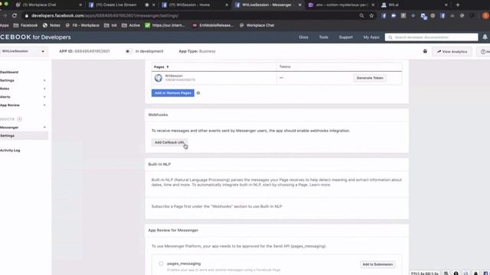Click the site lock icon in address bar
This screenshot has width=490, height=275.
(x=27, y=15)
